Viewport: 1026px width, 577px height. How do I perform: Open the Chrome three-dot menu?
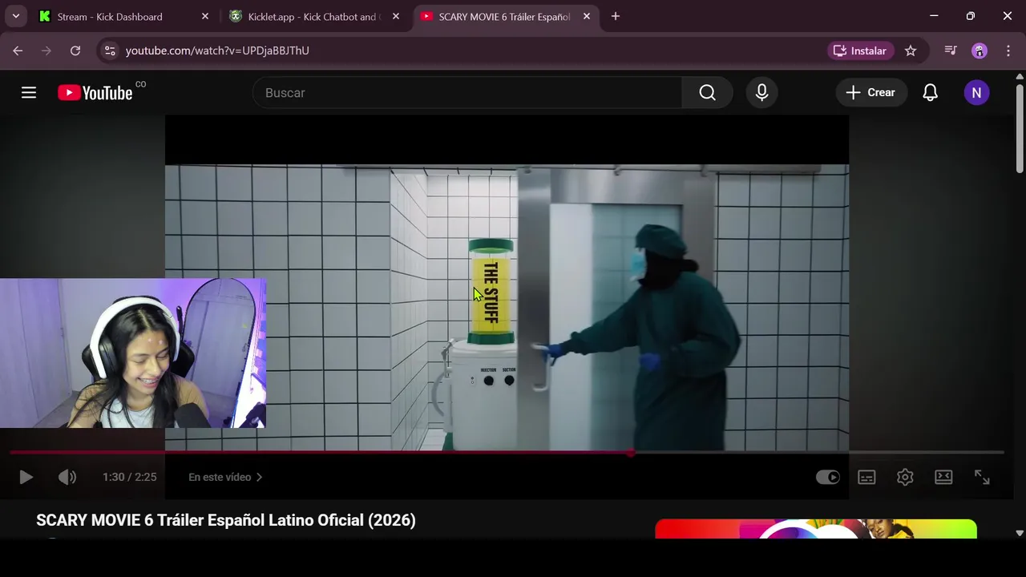click(1008, 50)
